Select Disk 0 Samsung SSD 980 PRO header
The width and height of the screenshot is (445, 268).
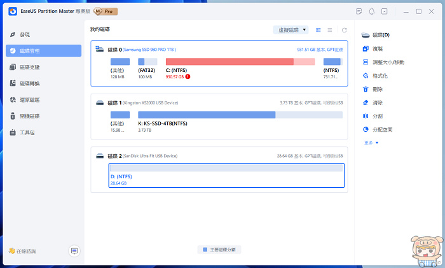[x=142, y=50]
